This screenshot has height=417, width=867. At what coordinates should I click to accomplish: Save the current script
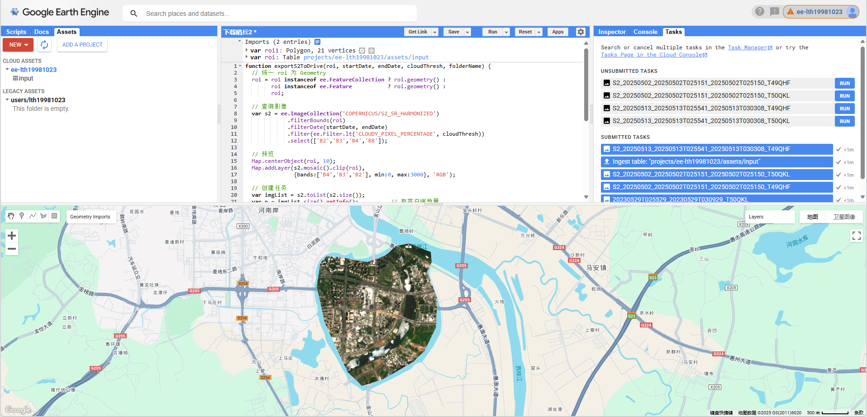pos(453,32)
